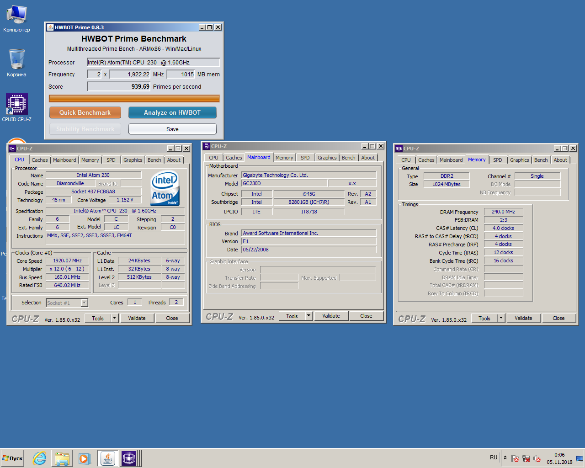The width and height of the screenshot is (585, 468).
Task: Click Validate in middle CPU-Z window
Action: (331, 316)
